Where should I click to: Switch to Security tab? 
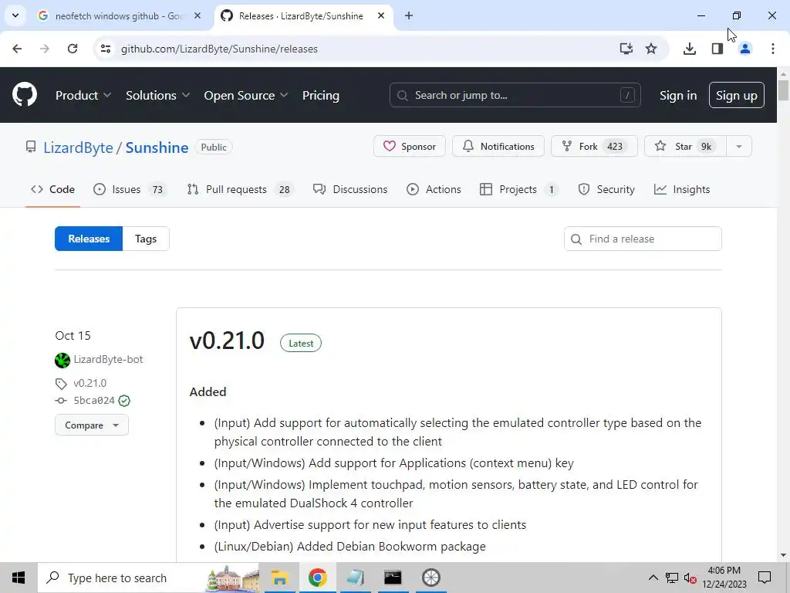606,189
